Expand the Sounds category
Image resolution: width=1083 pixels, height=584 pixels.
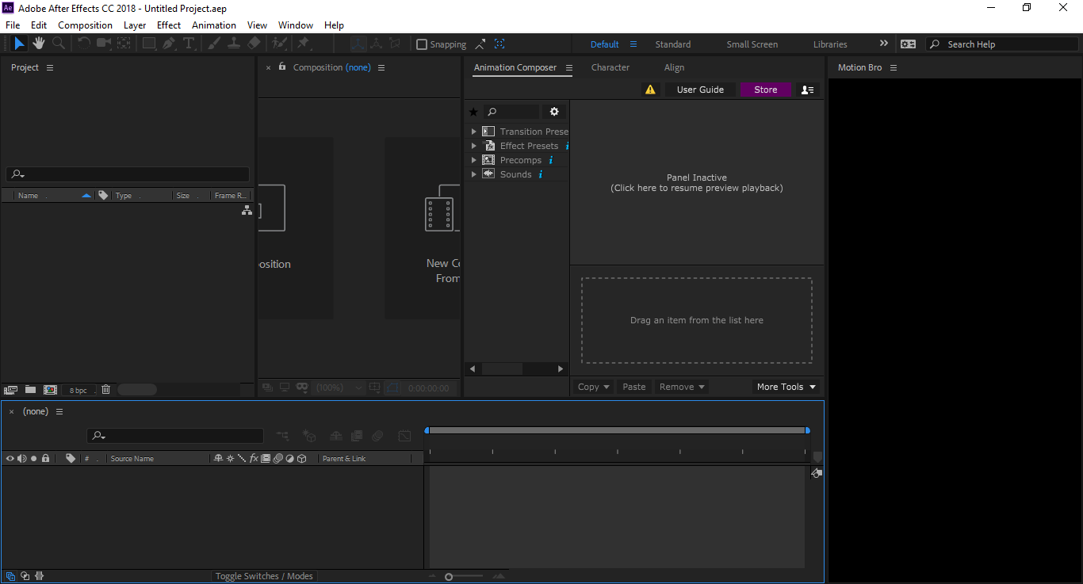[x=474, y=174]
